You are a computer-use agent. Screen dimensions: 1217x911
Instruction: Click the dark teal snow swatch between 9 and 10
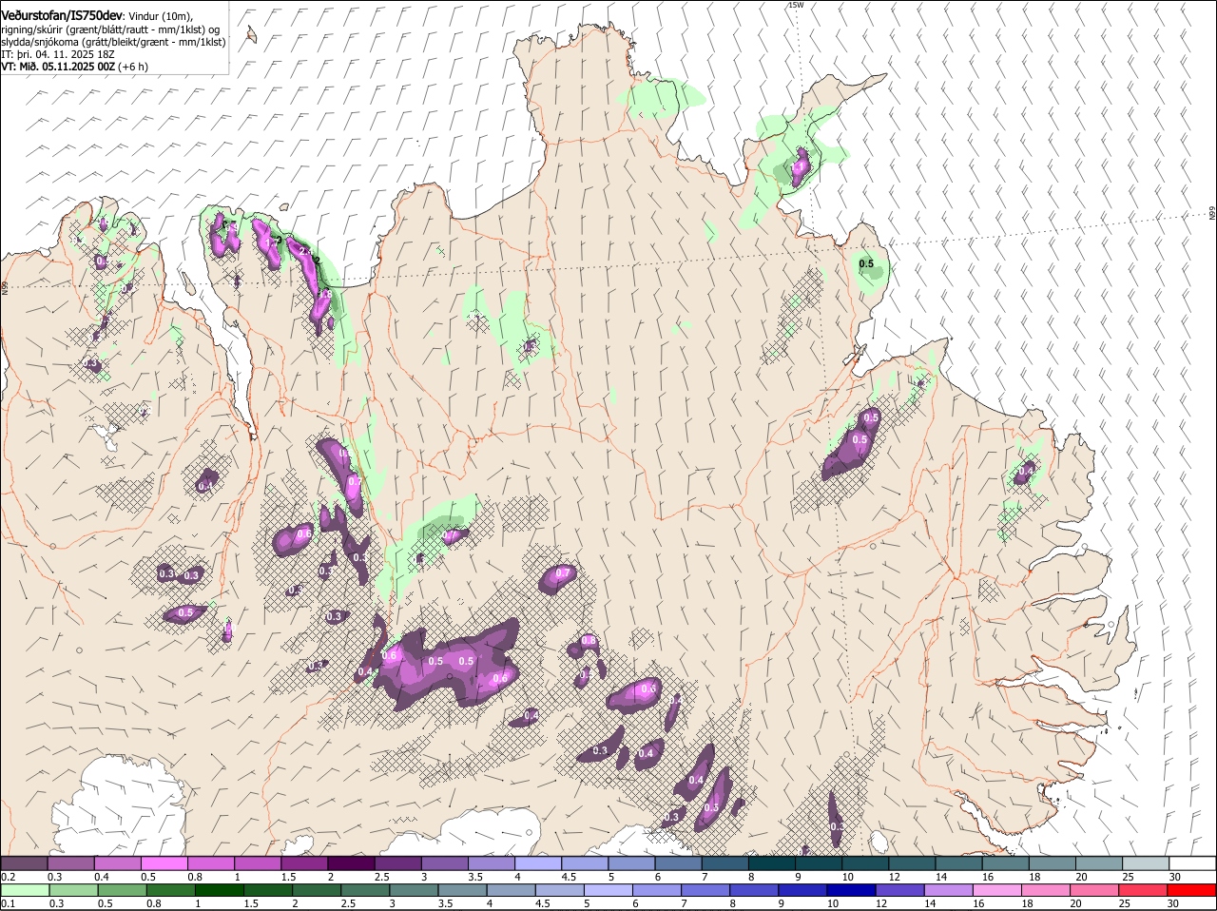coord(817,863)
